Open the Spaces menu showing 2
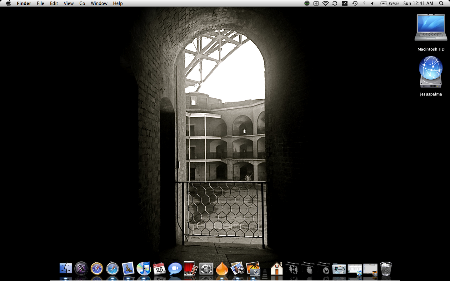The height and width of the screenshot is (281, 450). (345, 3)
